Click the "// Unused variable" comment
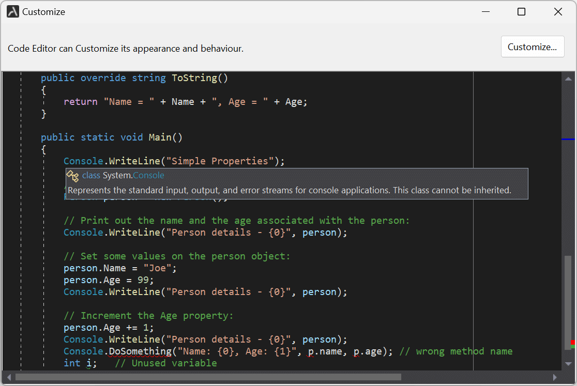This screenshot has height=386, width=577. 166,363
